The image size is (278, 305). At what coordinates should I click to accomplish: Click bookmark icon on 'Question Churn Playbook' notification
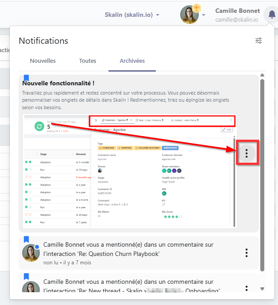click(x=26, y=240)
